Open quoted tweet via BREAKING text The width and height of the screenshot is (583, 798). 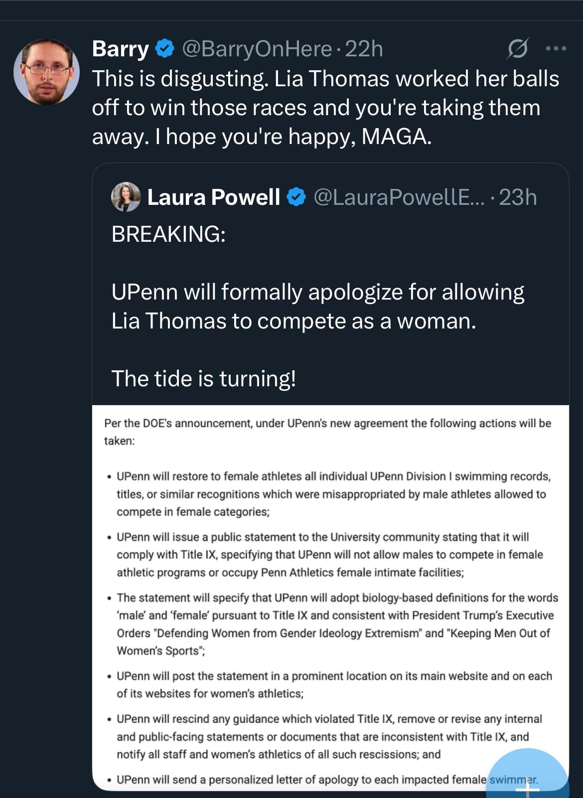(x=168, y=234)
